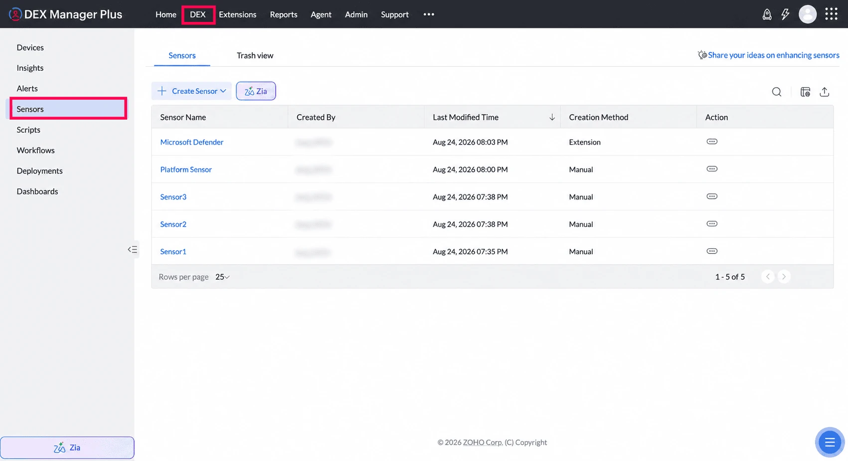The image size is (848, 461).
Task: Open action menu for Sensor2 row
Action: pyautogui.click(x=712, y=224)
